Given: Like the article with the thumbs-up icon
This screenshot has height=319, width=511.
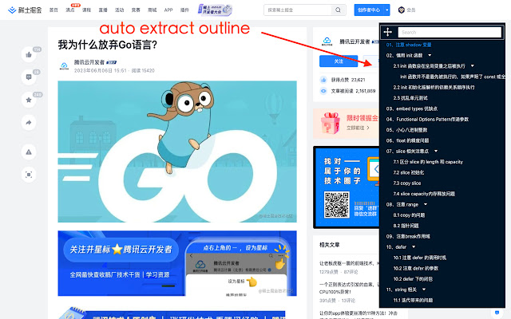Looking at the screenshot, I should pos(29,55).
